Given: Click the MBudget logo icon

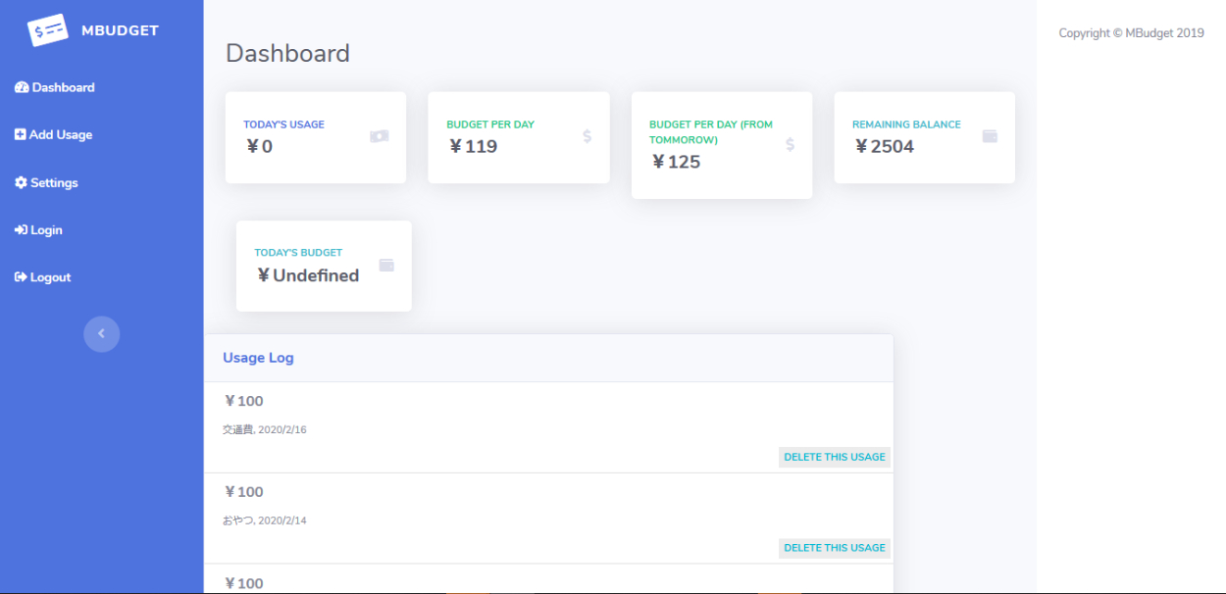Looking at the screenshot, I should 48,30.
